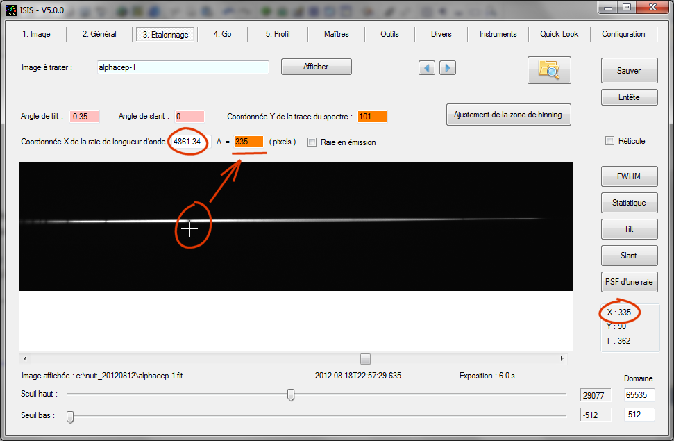Go to previous image with left arrow

click(x=426, y=67)
